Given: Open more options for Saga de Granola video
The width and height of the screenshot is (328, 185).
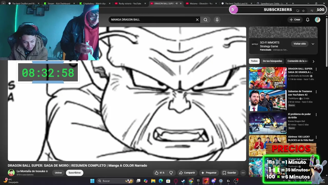Looking at the screenshot, I should (x=316, y=69).
